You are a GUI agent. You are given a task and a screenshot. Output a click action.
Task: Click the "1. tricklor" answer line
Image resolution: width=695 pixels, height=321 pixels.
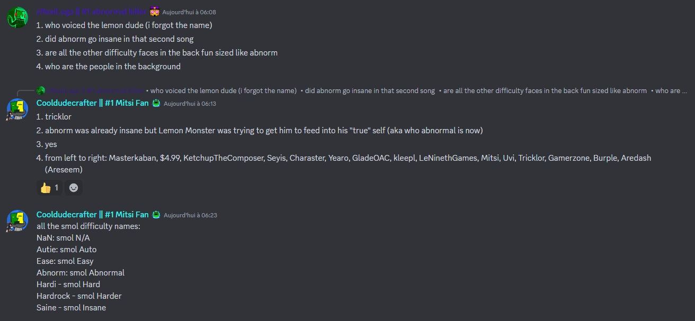click(54, 117)
